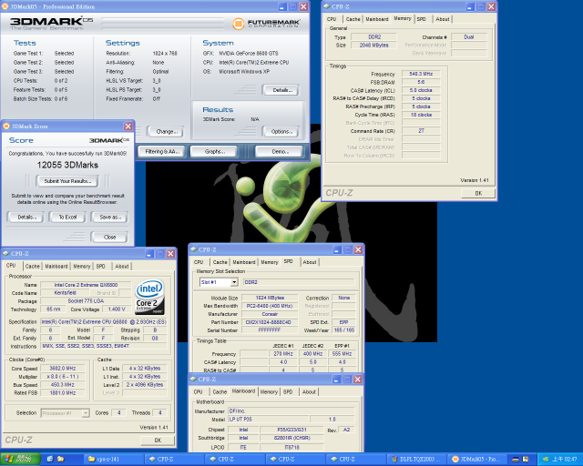The height and width of the screenshot is (466, 583).
Task: Expand hidden tray icons arrow
Action: 546,460
